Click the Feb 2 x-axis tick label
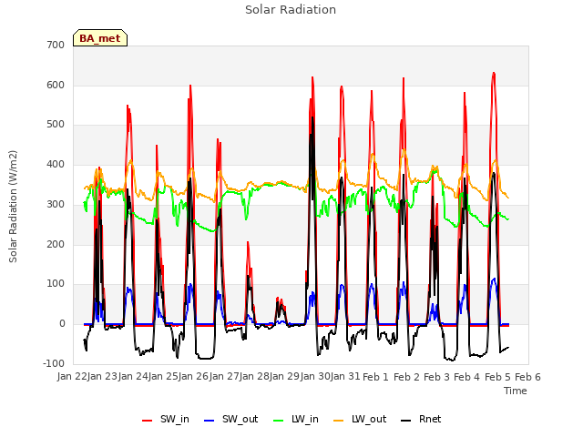 (406, 377)
